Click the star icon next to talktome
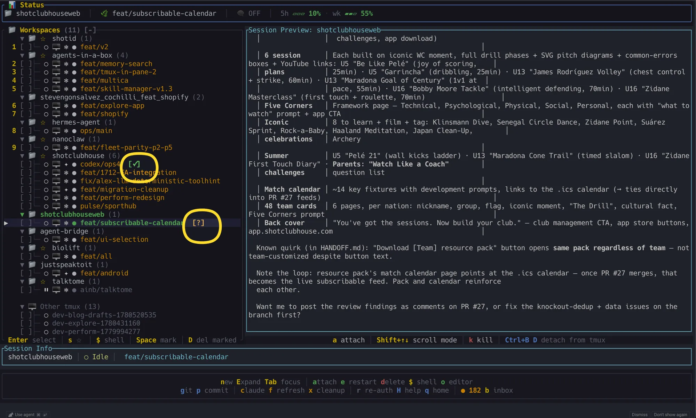The width and height of the screenshot is (696, 418). (43, 281)
